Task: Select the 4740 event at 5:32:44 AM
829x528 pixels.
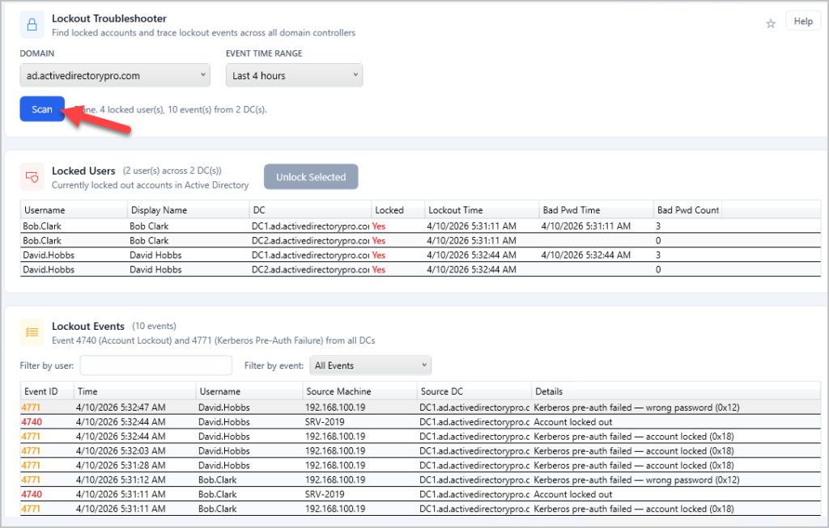Action: pos(420,422)
